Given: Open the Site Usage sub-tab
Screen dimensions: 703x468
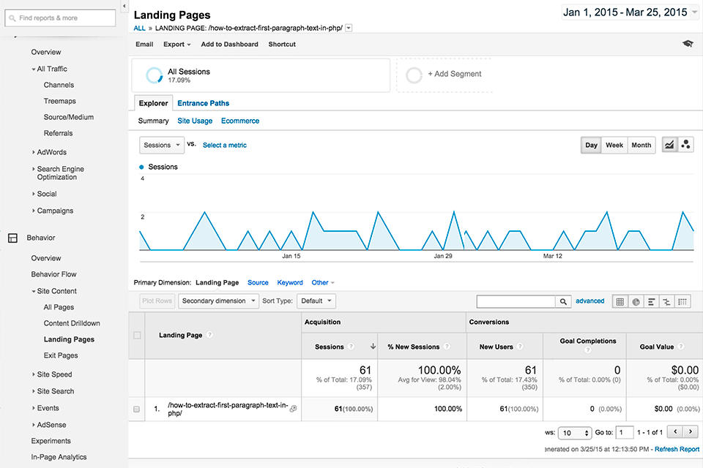Looking at the screenshot, I should coord(195,121).
